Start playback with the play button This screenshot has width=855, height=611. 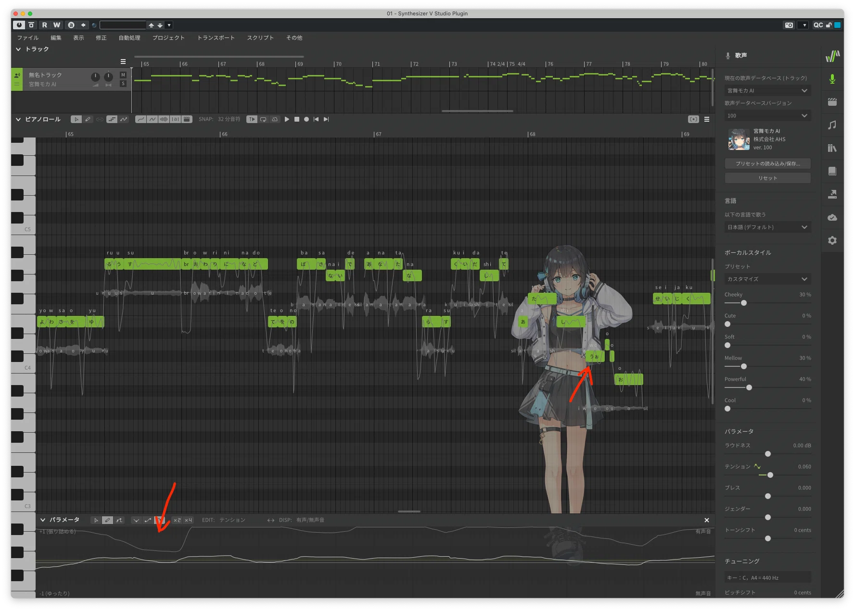point(287,119)
